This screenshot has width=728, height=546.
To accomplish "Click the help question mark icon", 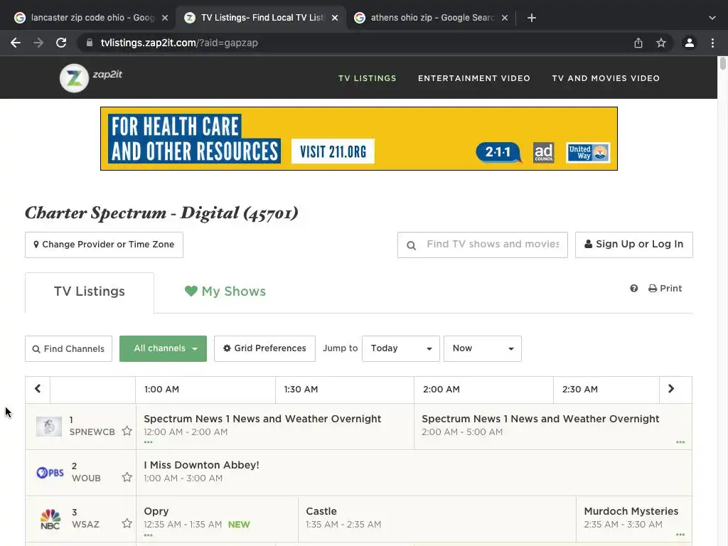I will point(633,289).
